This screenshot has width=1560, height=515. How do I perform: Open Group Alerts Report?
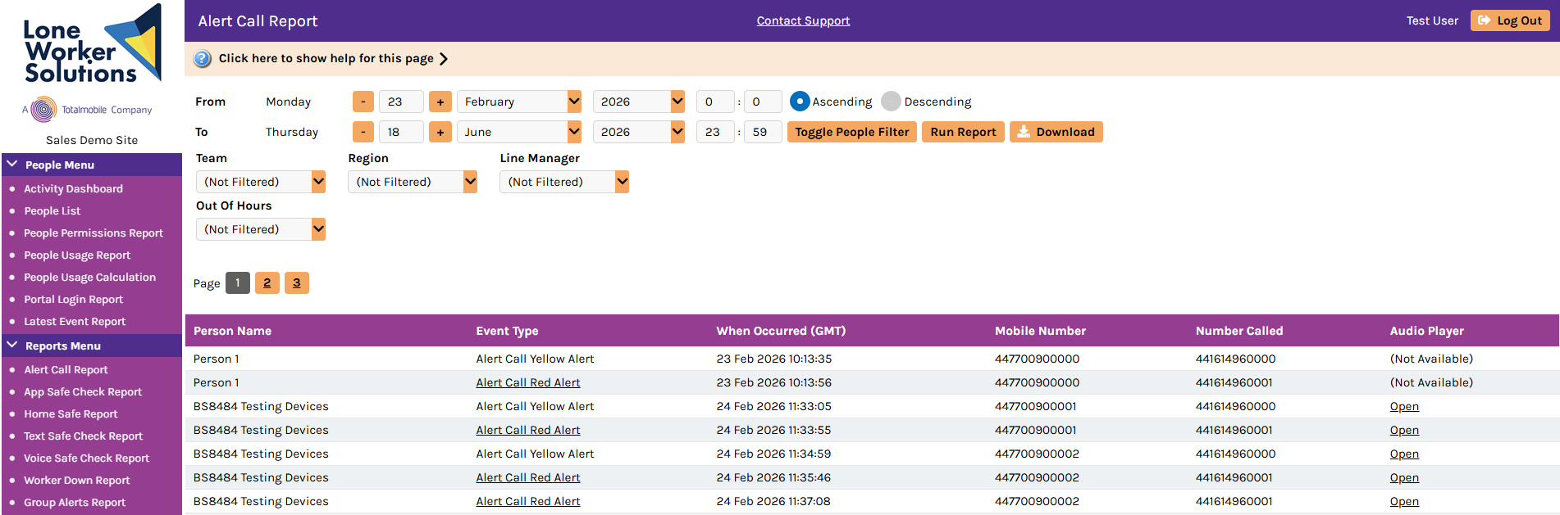[x=75, y=502]
